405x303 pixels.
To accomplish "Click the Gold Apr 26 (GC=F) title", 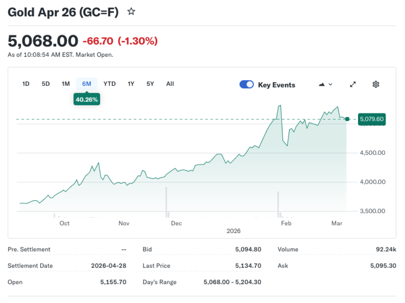I will (62, 12).
